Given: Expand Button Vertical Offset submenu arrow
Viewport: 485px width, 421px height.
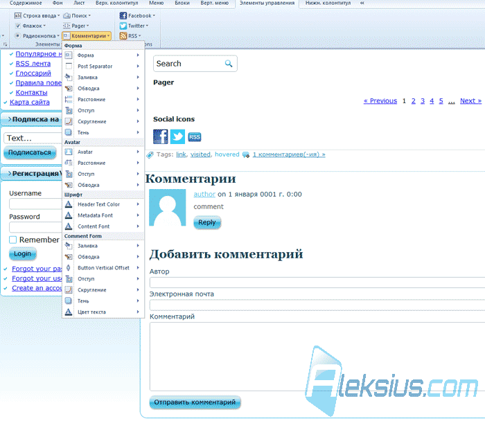Looking at the screenshot, I should coord(138,268).
